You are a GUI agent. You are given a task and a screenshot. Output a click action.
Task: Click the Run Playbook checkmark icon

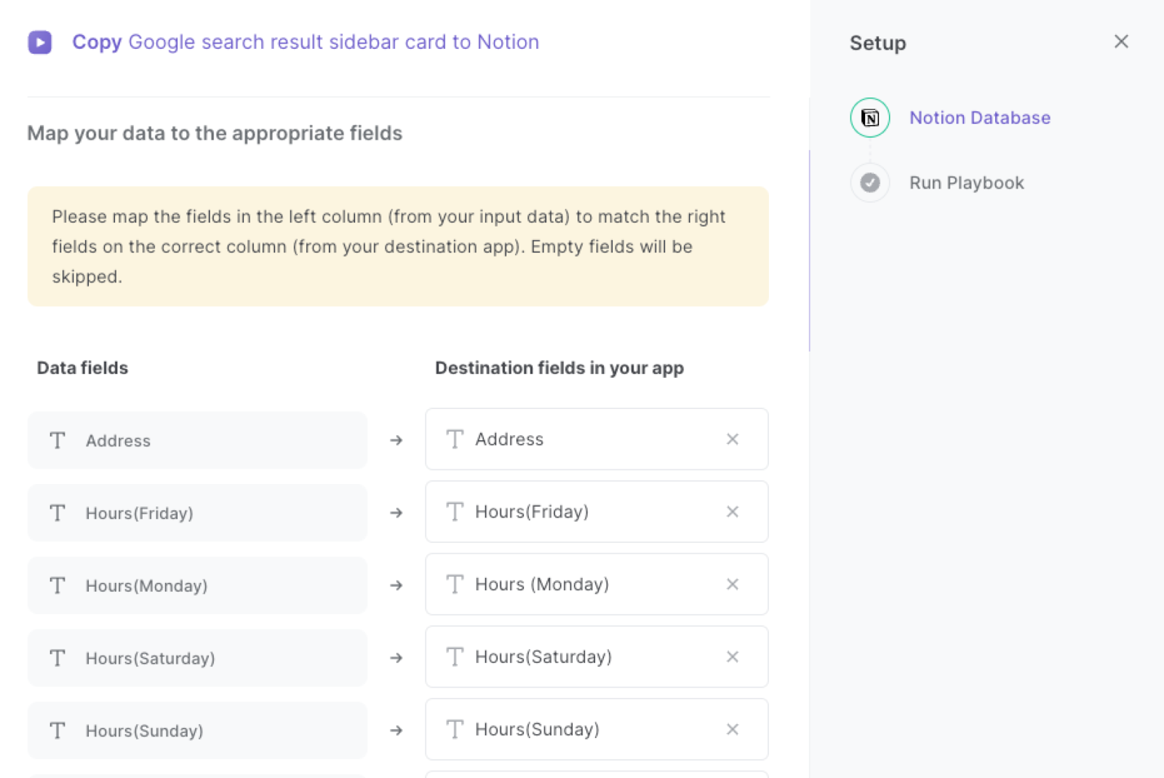[x=869, y=183]
